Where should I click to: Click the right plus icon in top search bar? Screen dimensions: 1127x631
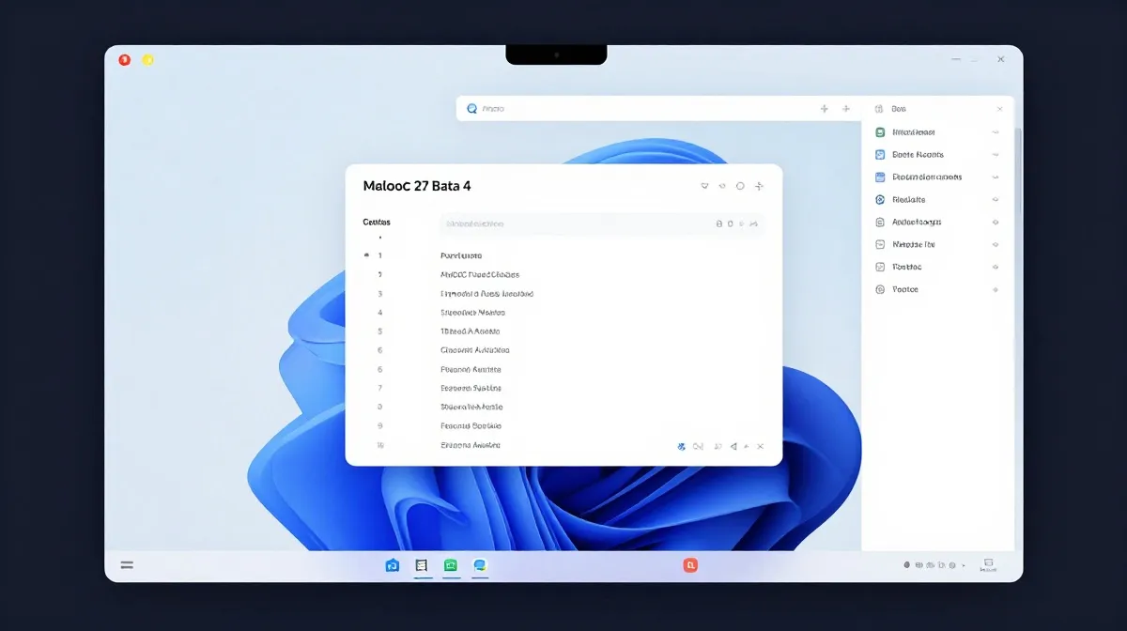846,109
